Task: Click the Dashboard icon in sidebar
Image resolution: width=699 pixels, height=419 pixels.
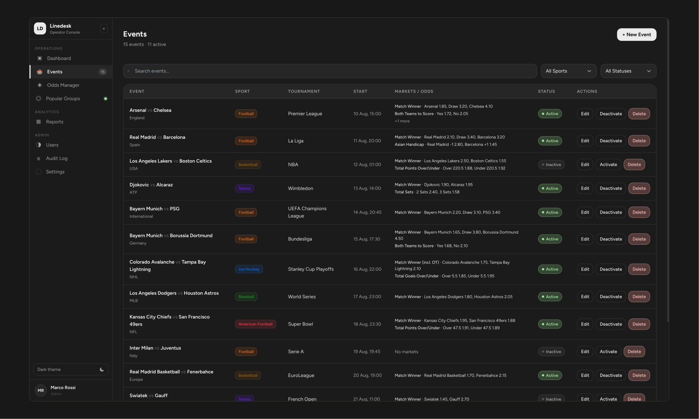Action: [x=40, y=58]
